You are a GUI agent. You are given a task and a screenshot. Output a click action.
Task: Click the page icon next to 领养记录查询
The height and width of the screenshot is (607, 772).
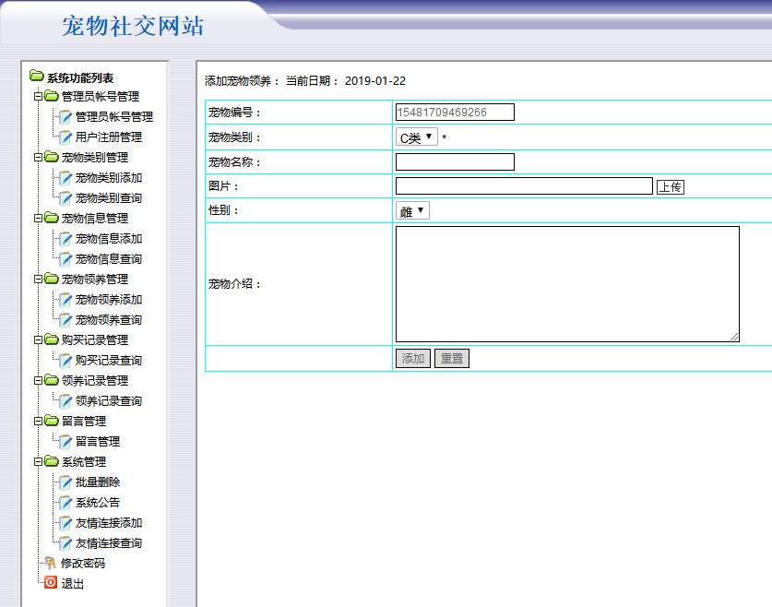[65, 401]
